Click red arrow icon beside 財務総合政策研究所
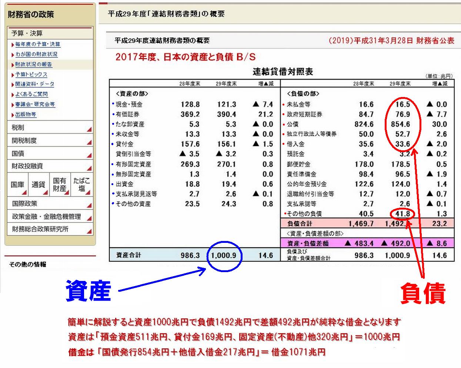461x368 pixels. (x=89, y=231)
